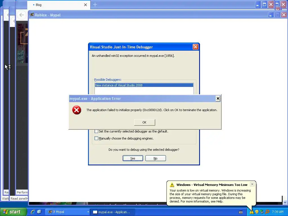Image resolution: width=288 pixels, height=216 pixels.
Task: Click the red error icon in Application Error dialog
Action: click(76, 110)
